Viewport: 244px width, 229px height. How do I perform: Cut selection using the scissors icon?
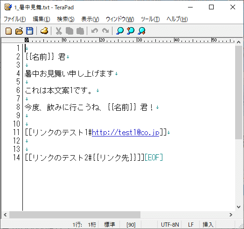coord(59,31)
